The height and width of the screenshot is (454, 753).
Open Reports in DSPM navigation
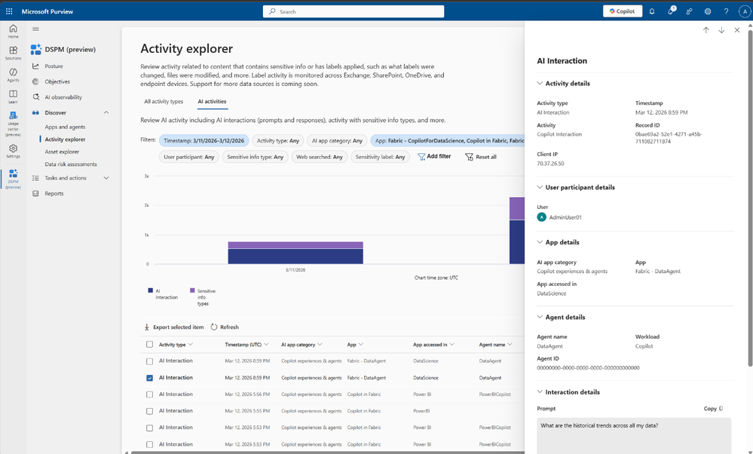coord(54,194)
